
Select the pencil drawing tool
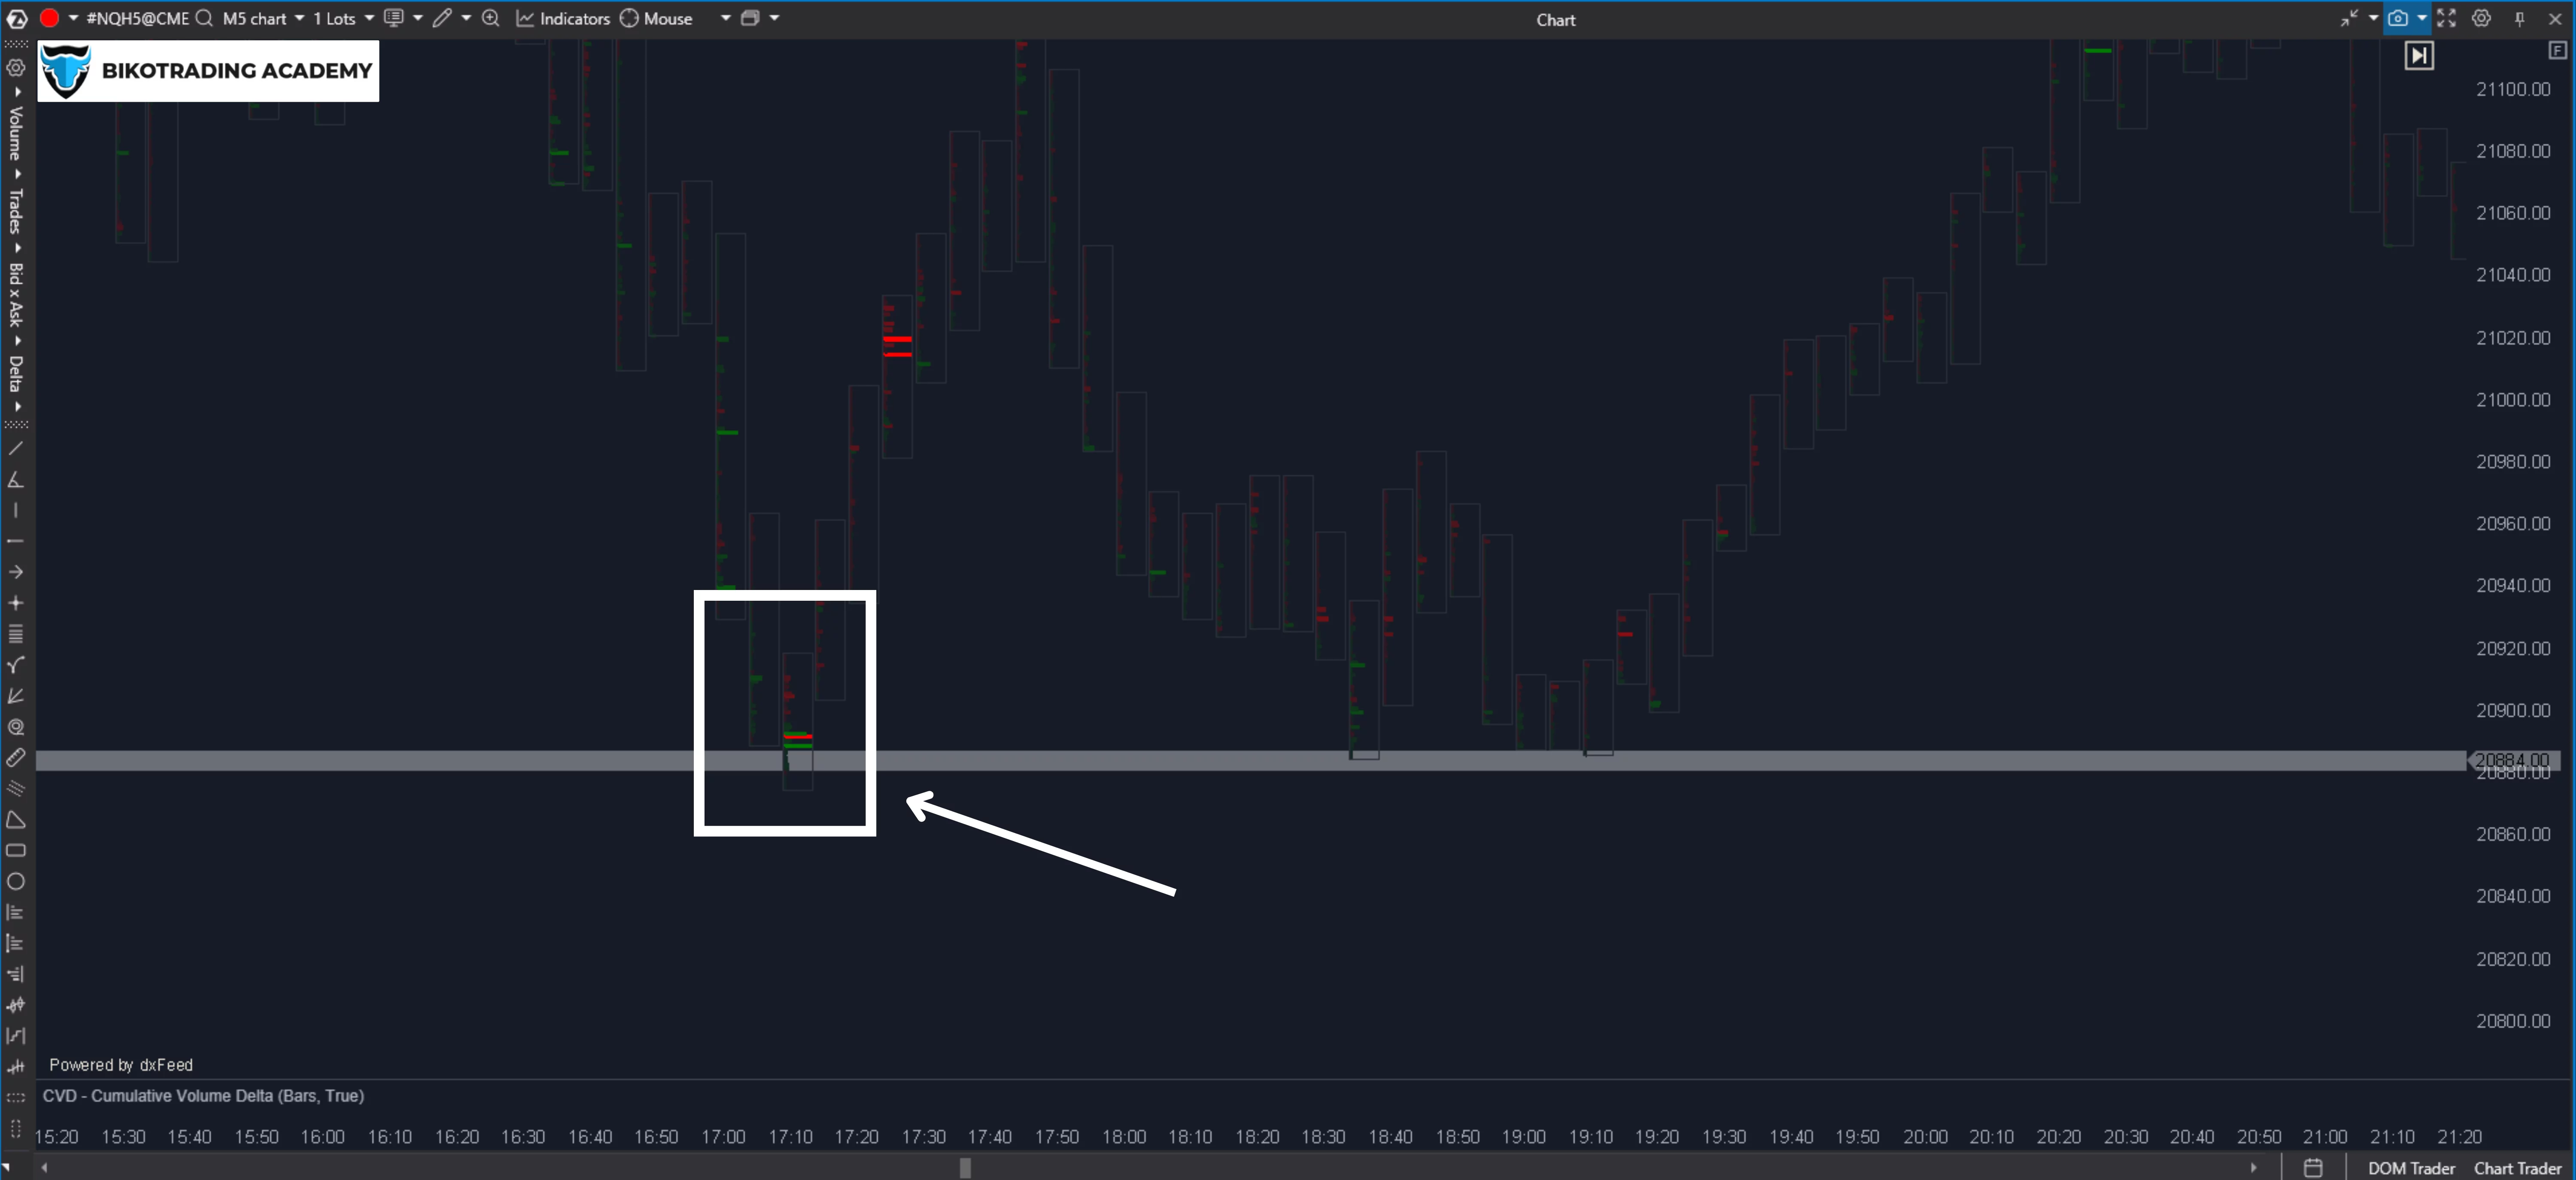point(442,18)
